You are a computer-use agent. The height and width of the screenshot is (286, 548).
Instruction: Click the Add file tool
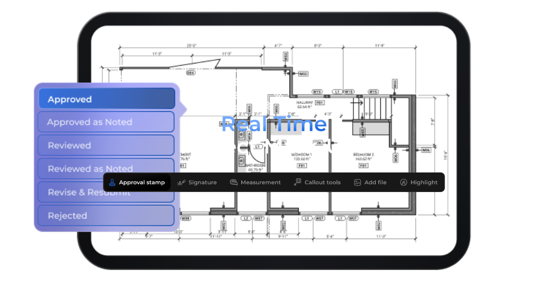click(x=370, y=182)
